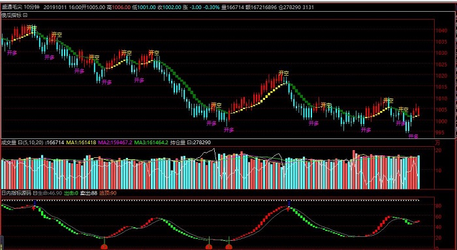Screen dimensions: 457x250
Task: Click the first red ball buy marker at the oscillator bottom
Action: 104,247
